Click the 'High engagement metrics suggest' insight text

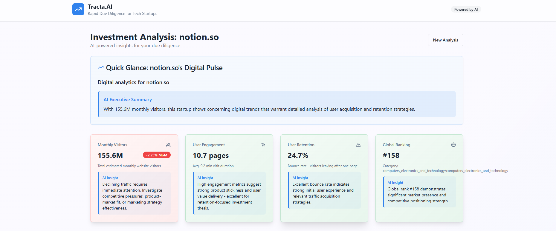(229, 196)
